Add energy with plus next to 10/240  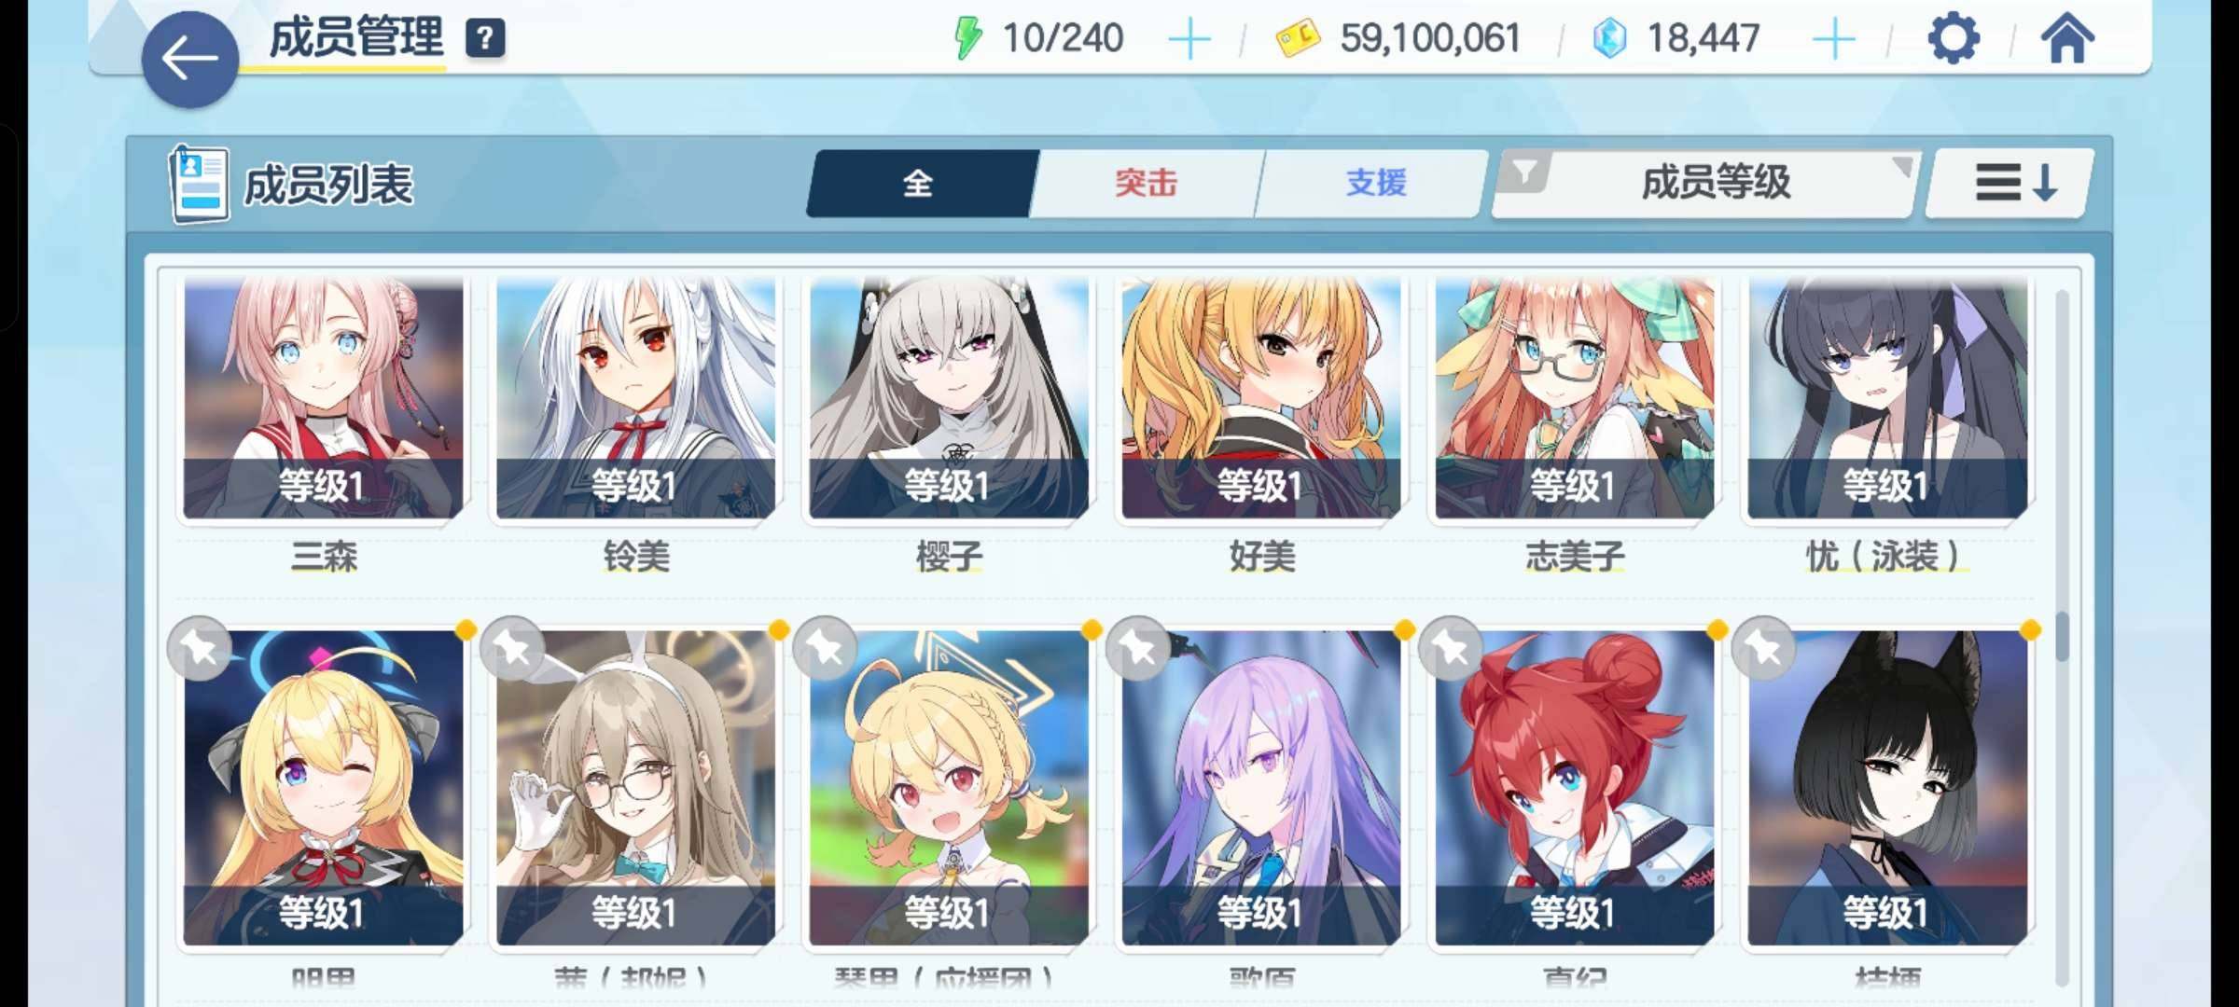(1189, 40)
